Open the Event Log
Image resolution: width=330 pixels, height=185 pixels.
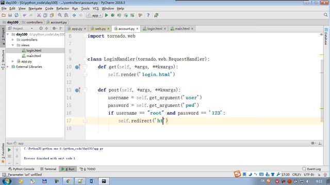pos(311,169)
